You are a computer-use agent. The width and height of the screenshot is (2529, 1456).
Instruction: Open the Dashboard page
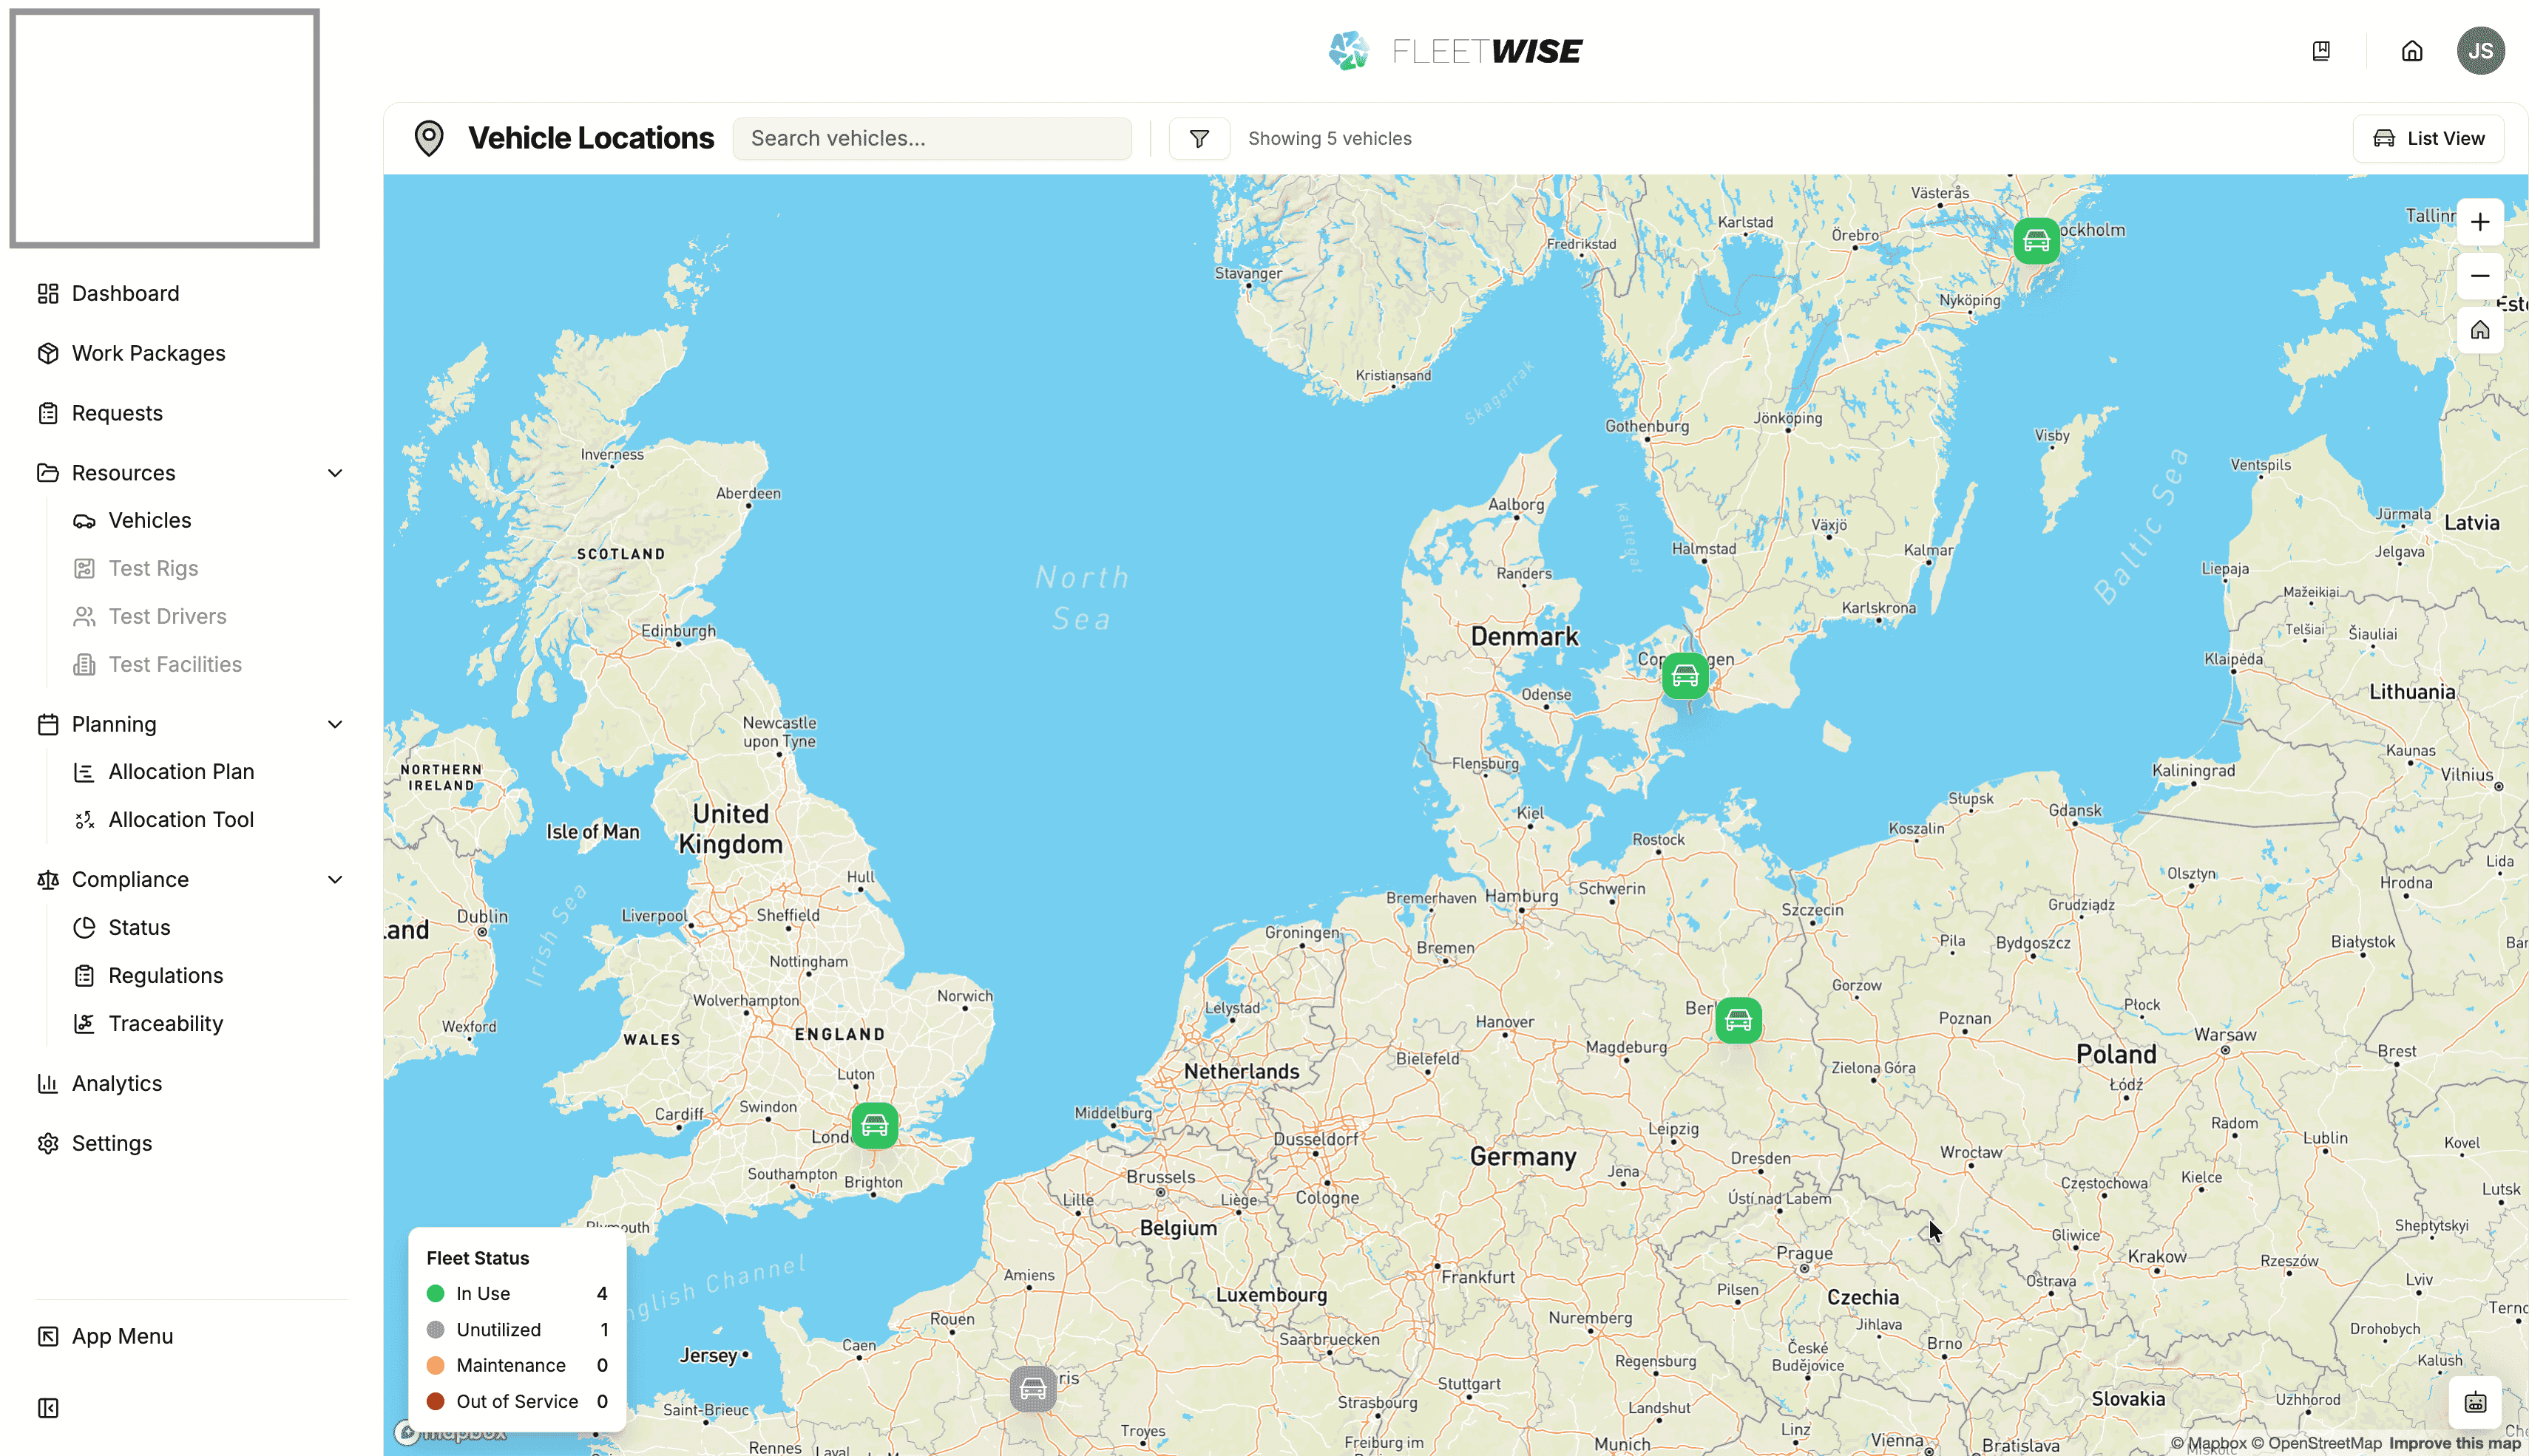(125, 293)
